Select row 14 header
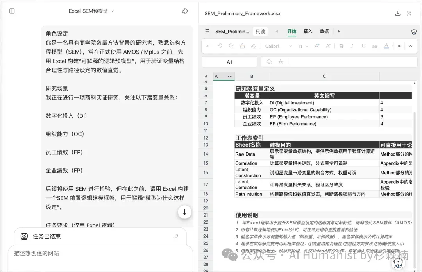 (x=206, y=154)
